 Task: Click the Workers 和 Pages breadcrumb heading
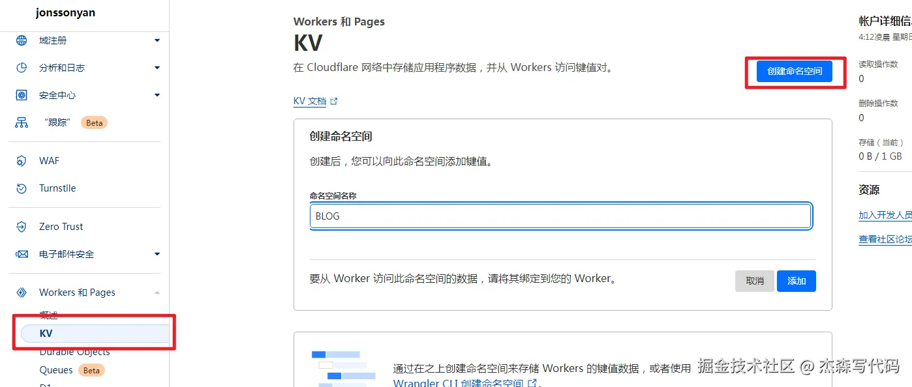[339, 21]
